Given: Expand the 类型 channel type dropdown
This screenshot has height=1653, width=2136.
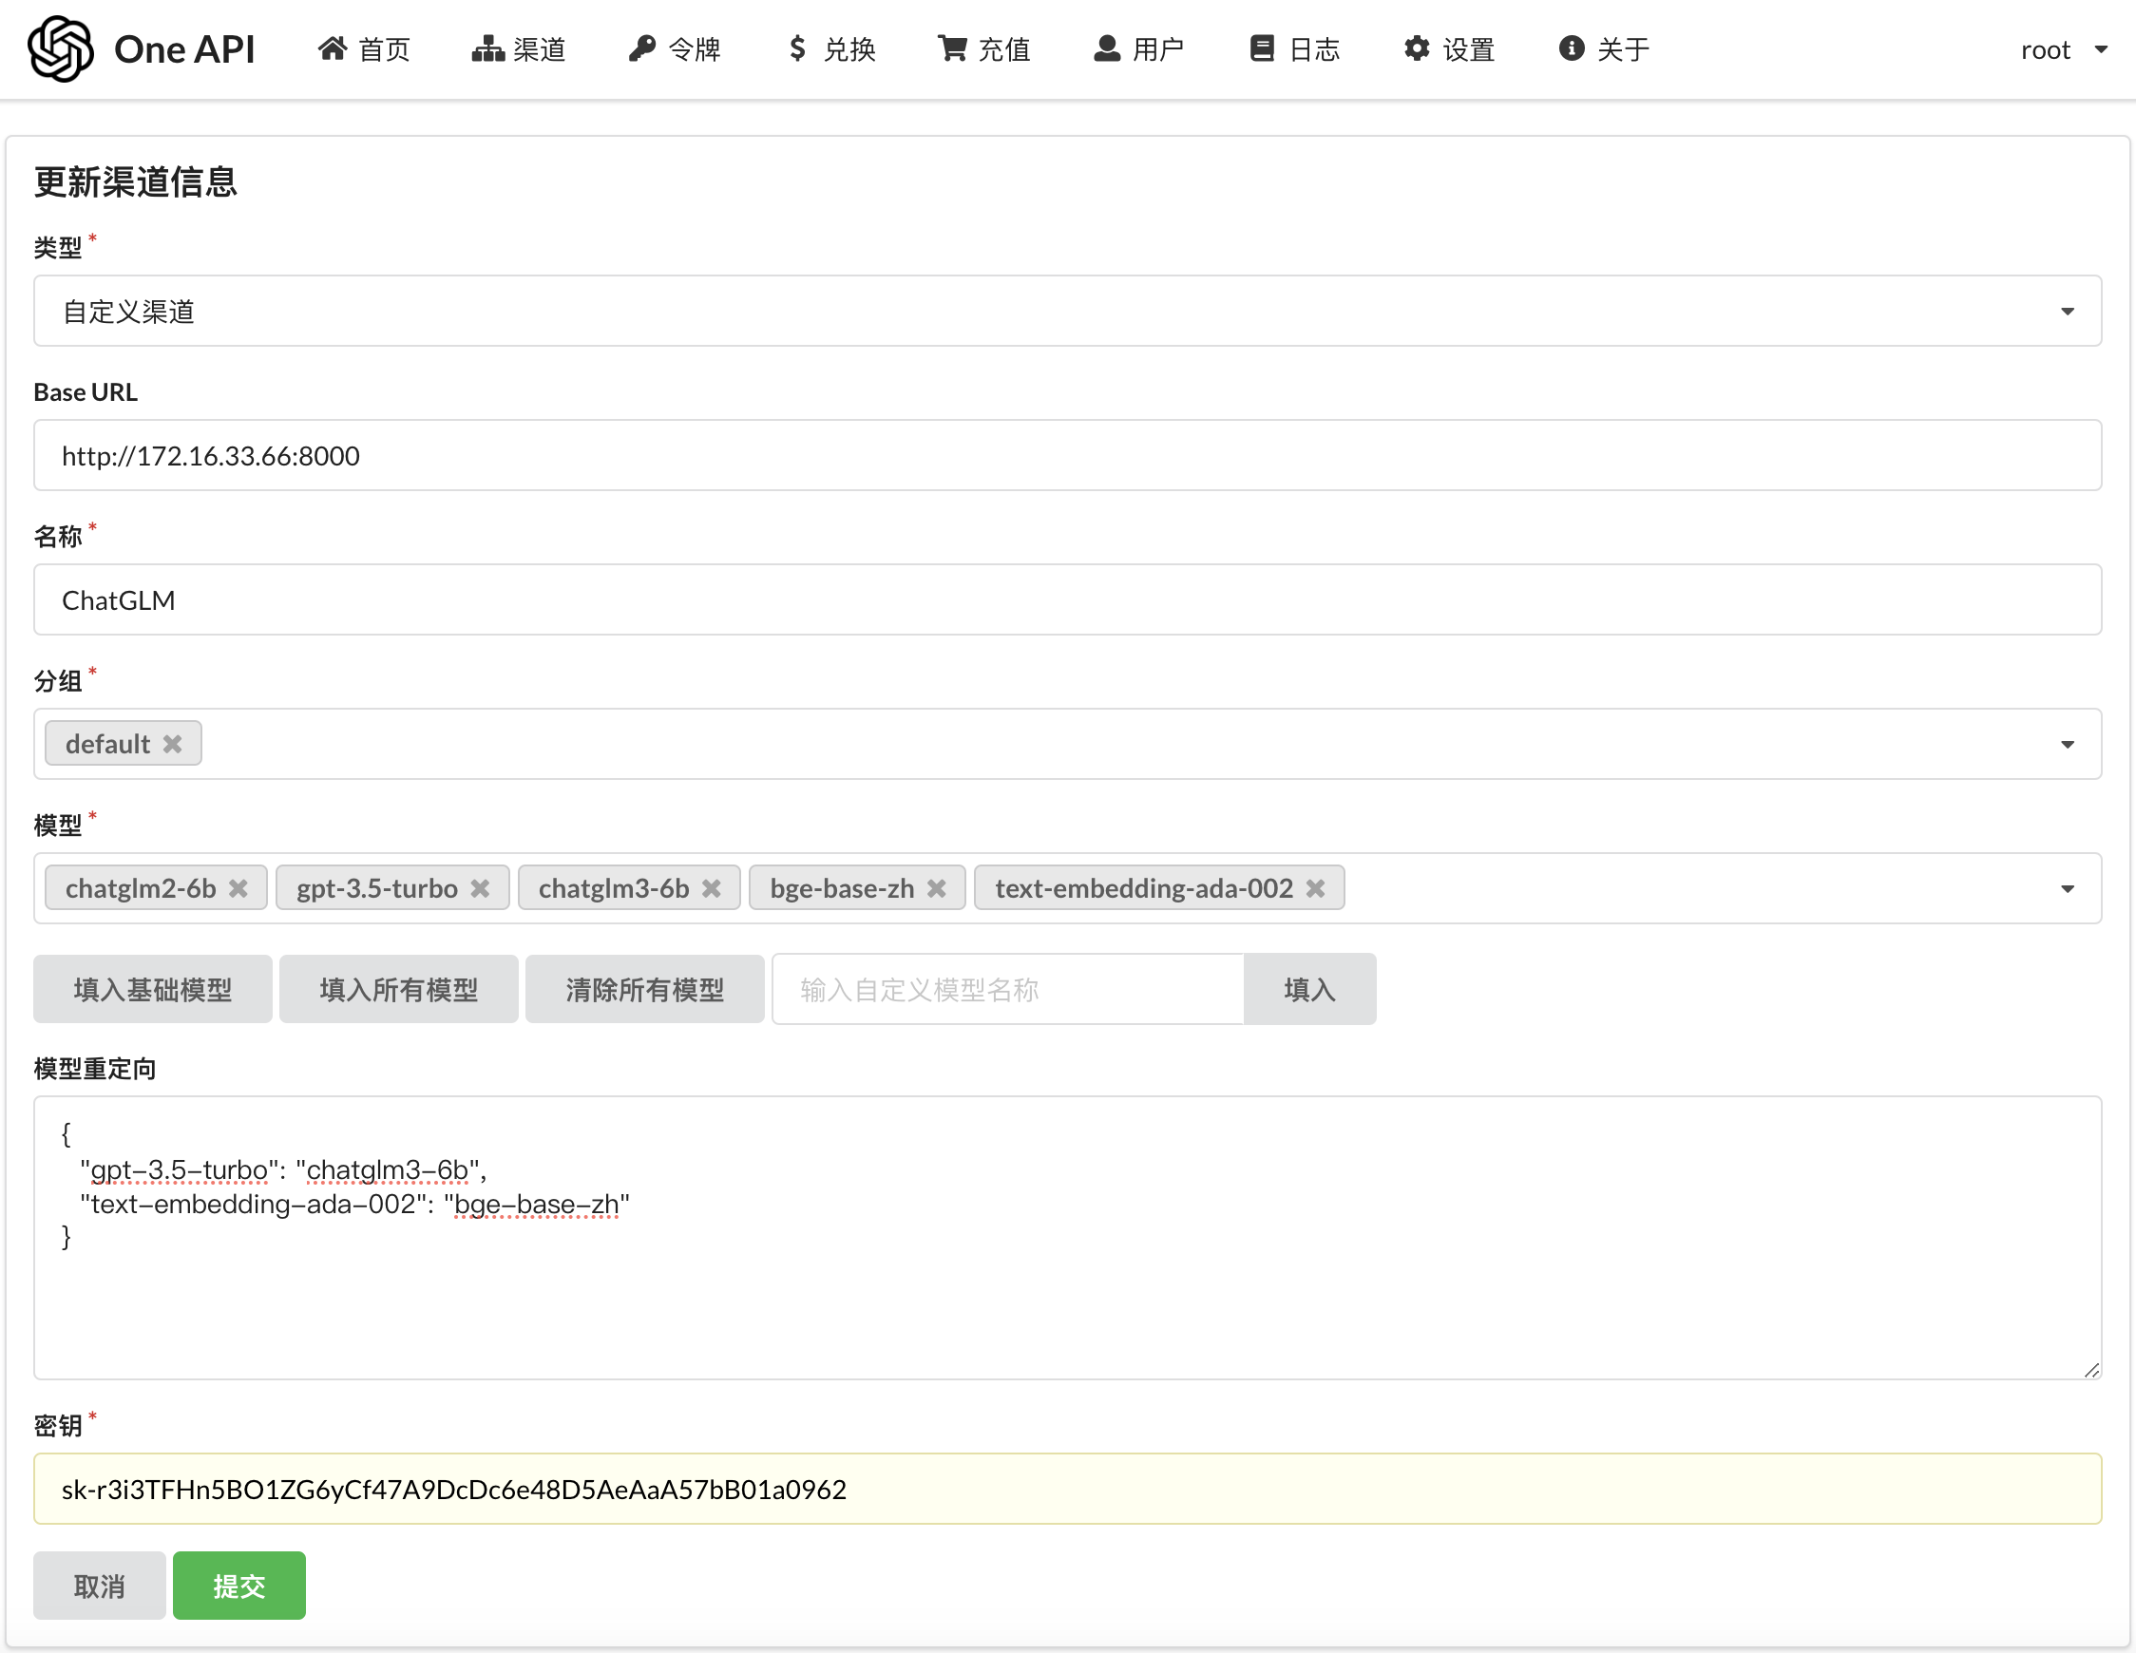Looking at the screenshot, I should pos(2067,311).
